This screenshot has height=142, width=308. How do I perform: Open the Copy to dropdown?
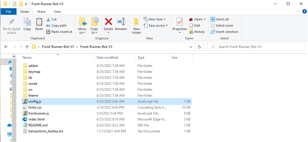94,31
